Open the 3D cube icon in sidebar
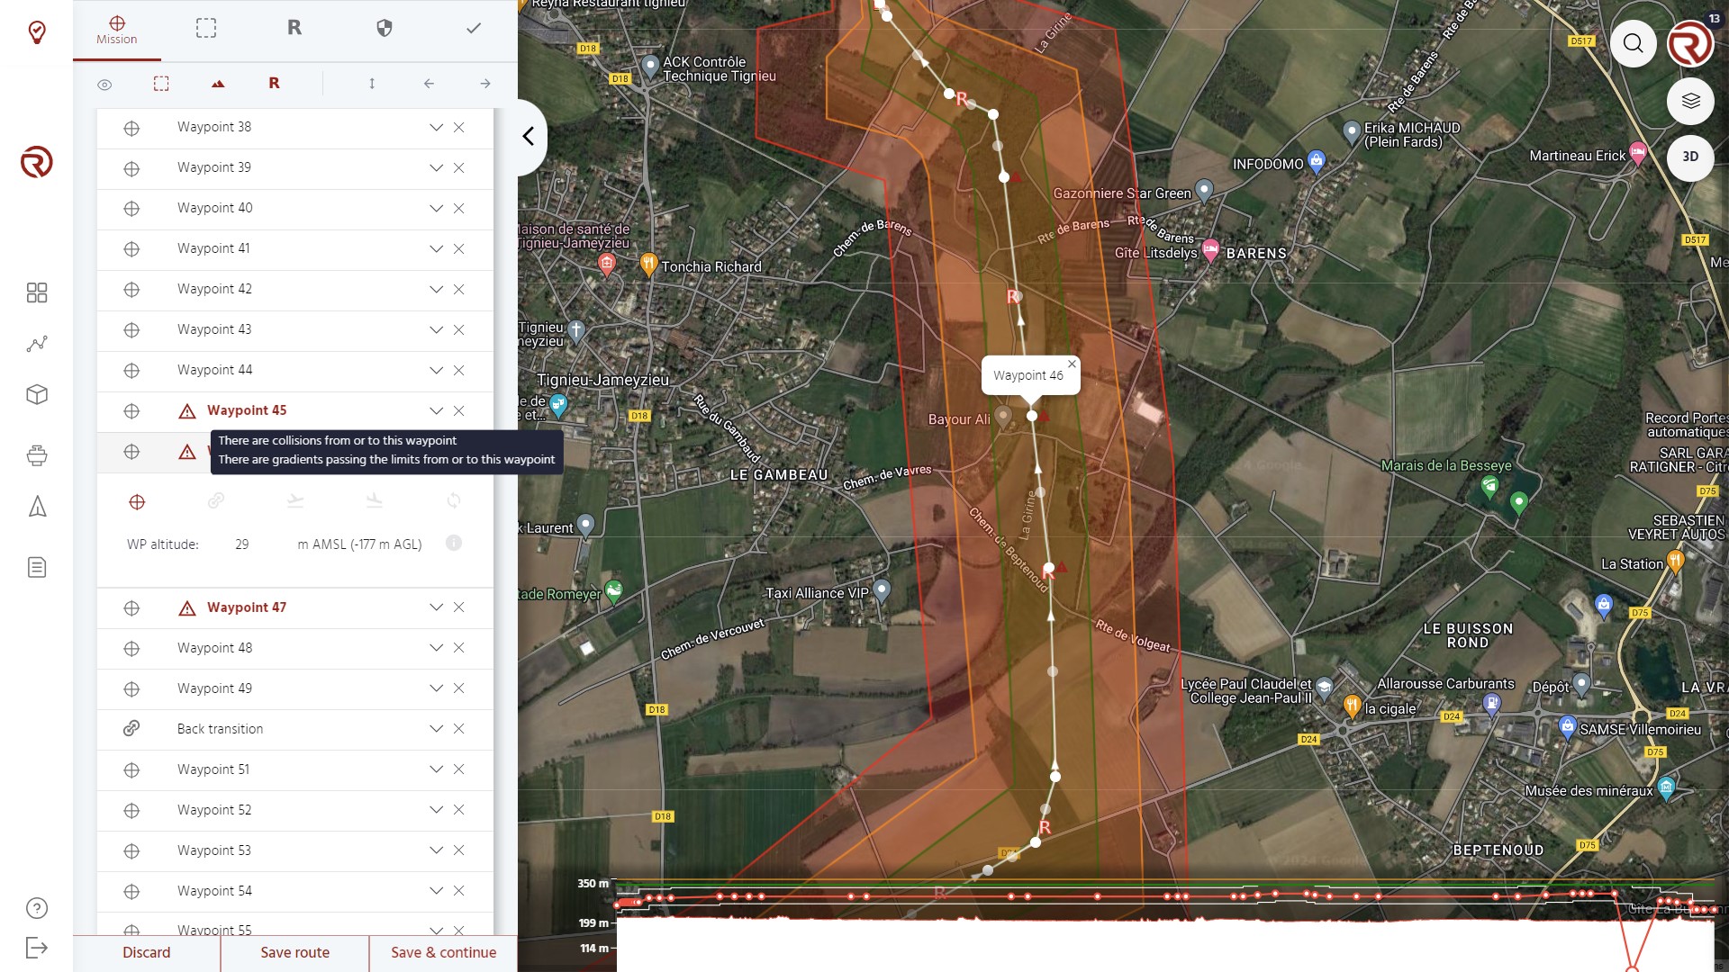 [x=37, y=394]
